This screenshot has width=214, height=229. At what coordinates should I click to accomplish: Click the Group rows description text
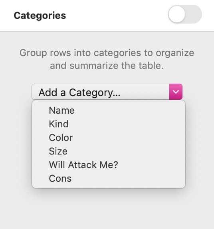coord(107,59)
